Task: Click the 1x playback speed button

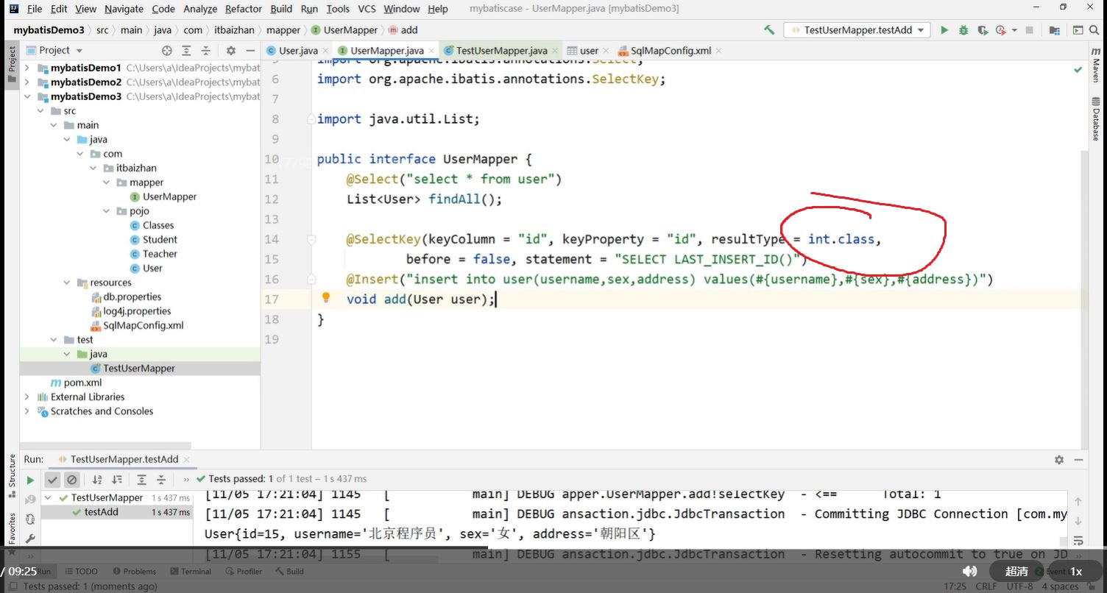Action: 1076,571
